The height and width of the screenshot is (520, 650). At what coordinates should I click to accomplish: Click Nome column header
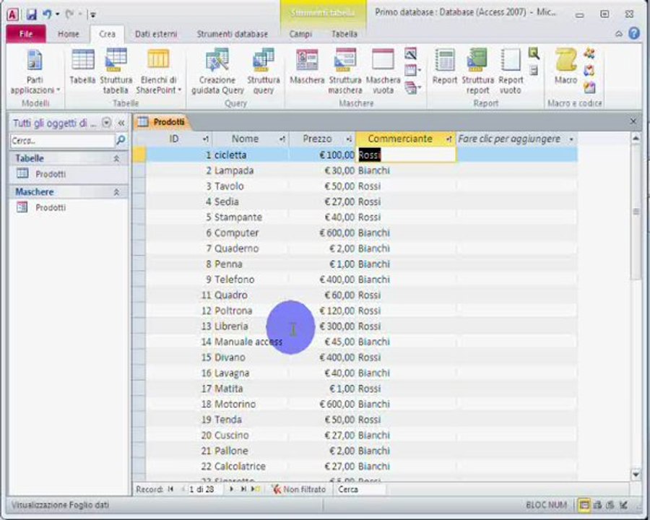click(x=245, y=139)
